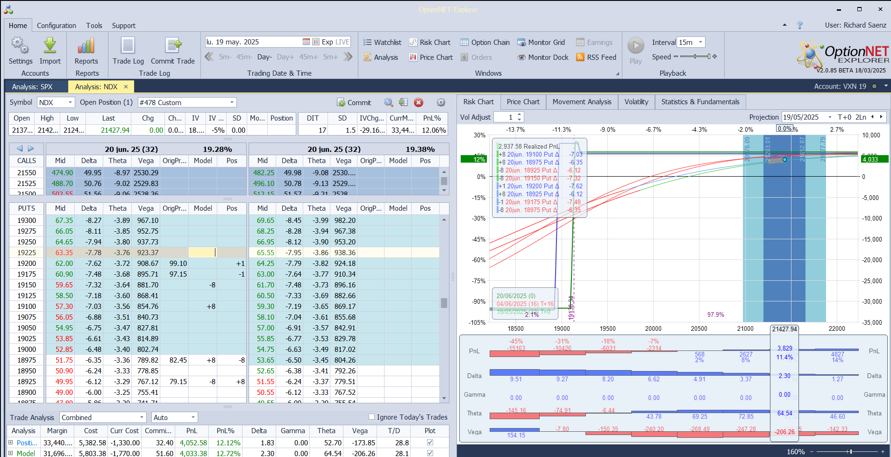
Task: Click the magnifier search icon beside Commit
Action: click(x=389, y=102)
